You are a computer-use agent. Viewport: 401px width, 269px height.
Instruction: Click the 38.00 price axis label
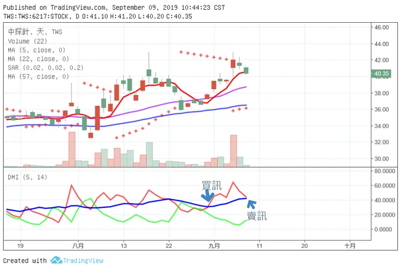pos(381,93)
